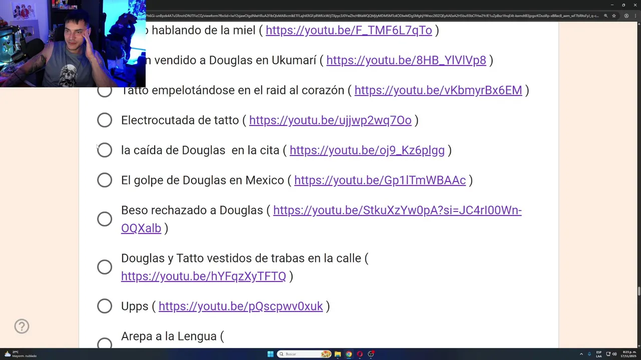Image resolution: width=641 pixels, height=360 pixels.
Task: Click the browser address bar URL
Action: click(x=372, y=15)
